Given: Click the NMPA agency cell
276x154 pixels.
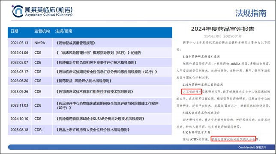Looking at the screenshot, I should pos(39,43).
